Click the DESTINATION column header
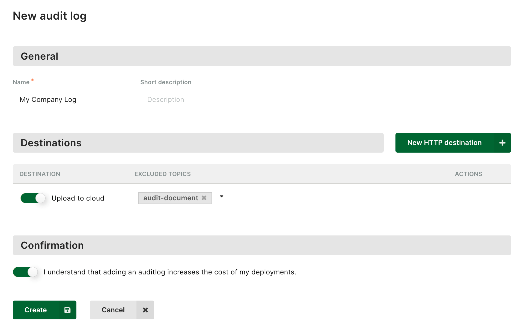Screen dimensions: 524x333 (40, 174)
